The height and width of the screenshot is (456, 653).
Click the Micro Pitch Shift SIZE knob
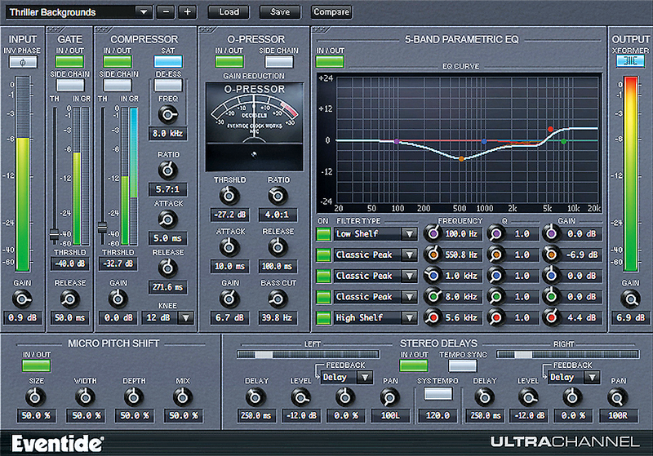[35, 397]
